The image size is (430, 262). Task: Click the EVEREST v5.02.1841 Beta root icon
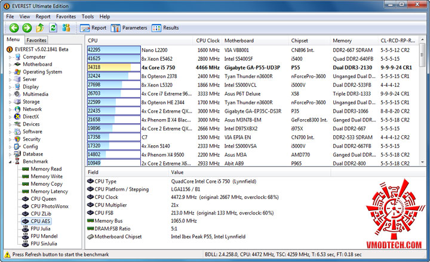point(10,49)
